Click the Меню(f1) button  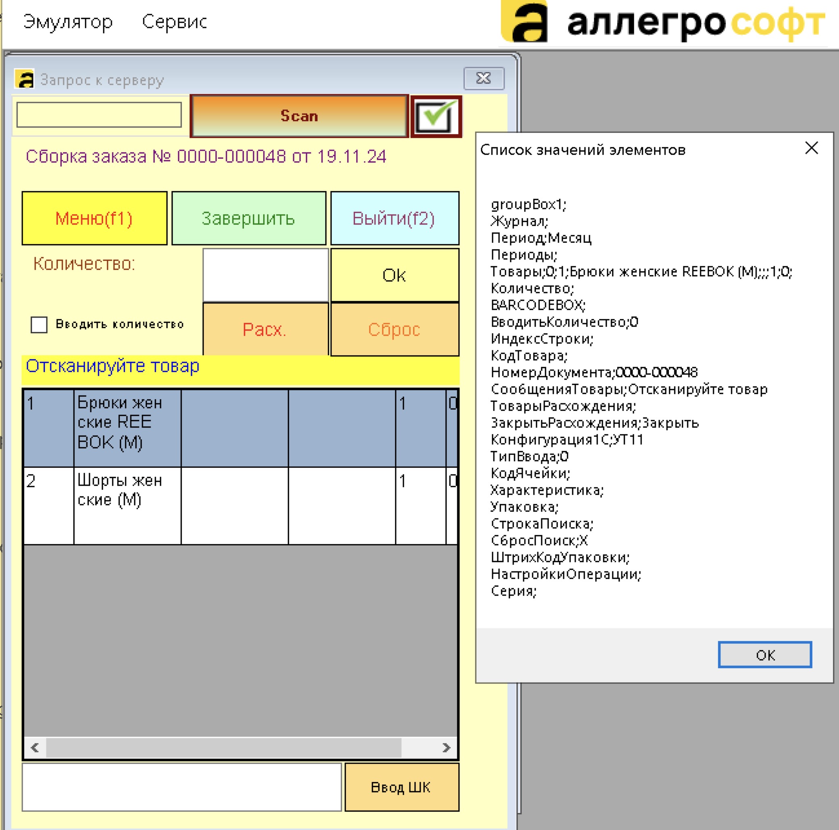(94, 218)
